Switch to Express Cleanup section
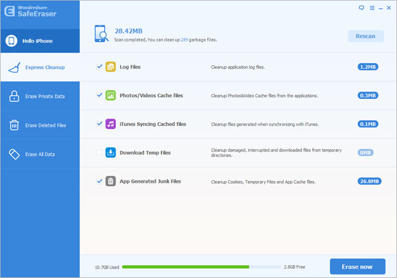 point(40,67)
